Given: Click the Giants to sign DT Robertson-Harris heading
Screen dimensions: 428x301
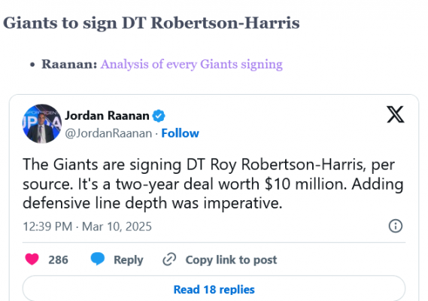Looking at the screenshot, I should (x=151, y=23).
